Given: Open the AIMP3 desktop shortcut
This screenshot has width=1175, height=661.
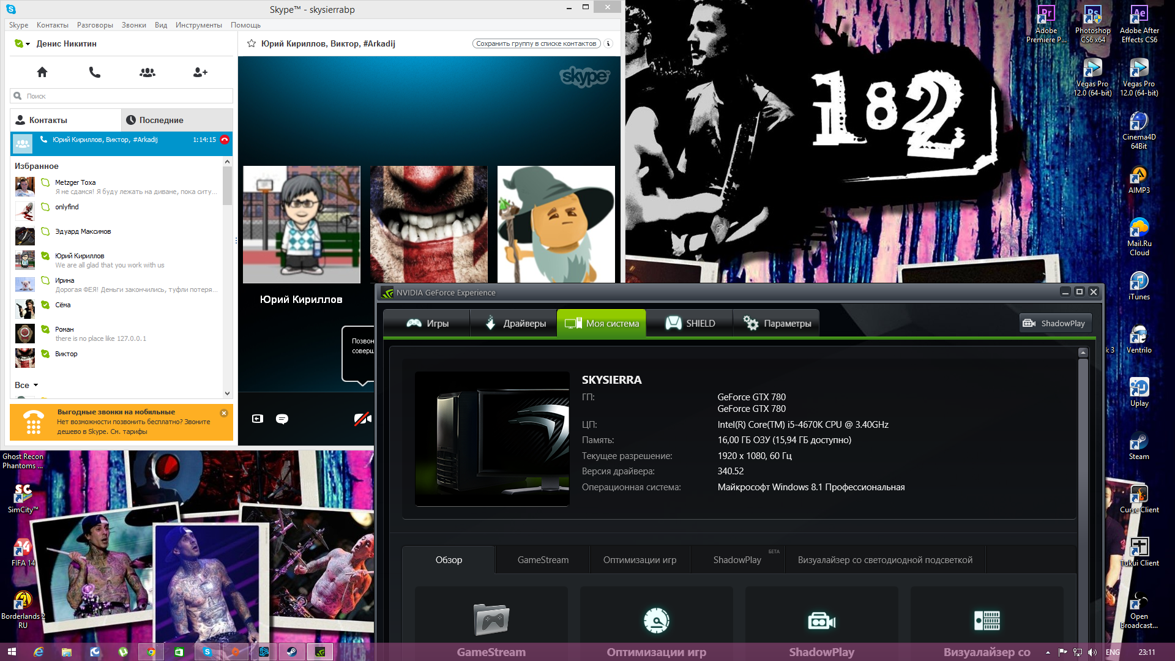Looking at the screenshot, I should pos(1139,180).
